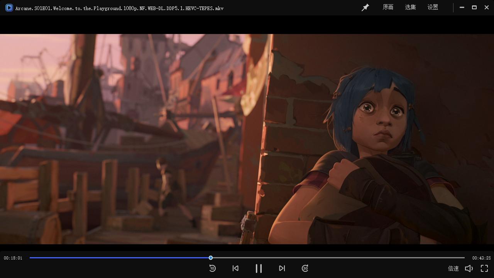Viewport: 494px width, 278px height.
Task: Skip to the next episode
Action: click(282, 268)
